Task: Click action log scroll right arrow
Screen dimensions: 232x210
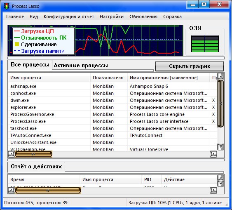Action: point(213,191)
